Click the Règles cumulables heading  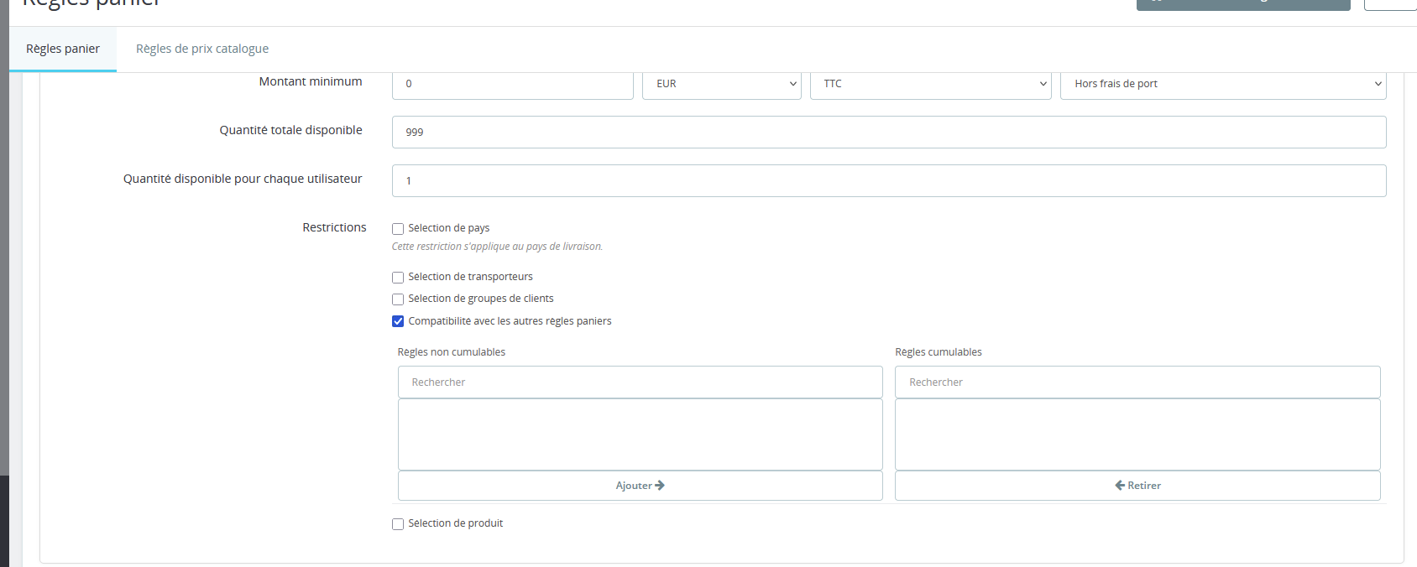click(939, 352)
